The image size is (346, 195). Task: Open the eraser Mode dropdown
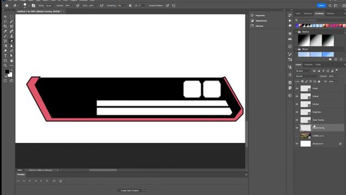pyautogui.click(x=50, y=5)
